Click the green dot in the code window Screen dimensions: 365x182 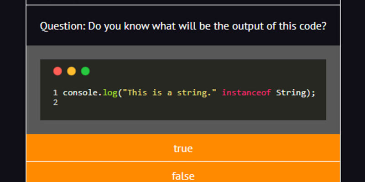point(85,71)
